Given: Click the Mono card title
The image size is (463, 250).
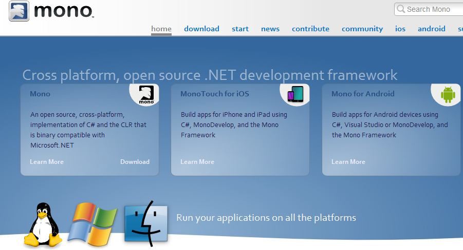Looking at the screenshot, I should (x=40, y=94).
